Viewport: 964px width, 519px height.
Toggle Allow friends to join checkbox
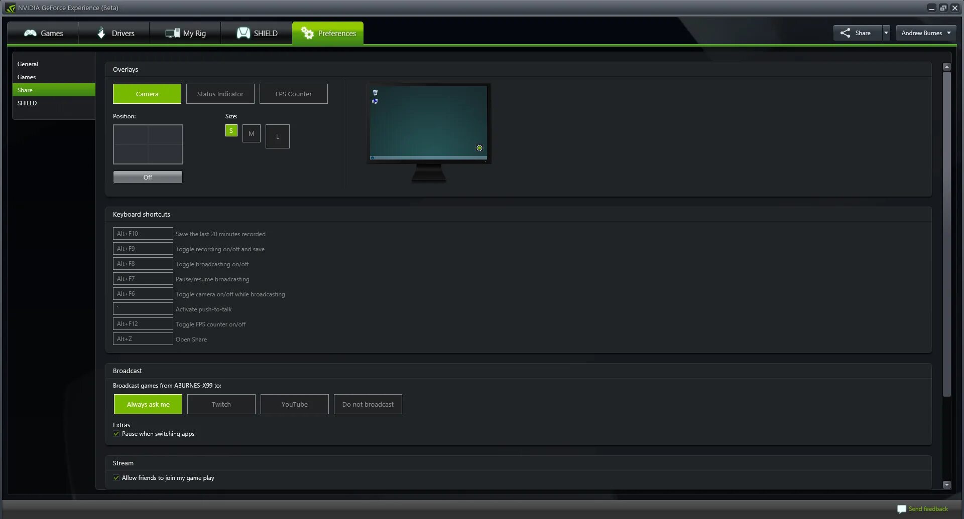[116, 478]
